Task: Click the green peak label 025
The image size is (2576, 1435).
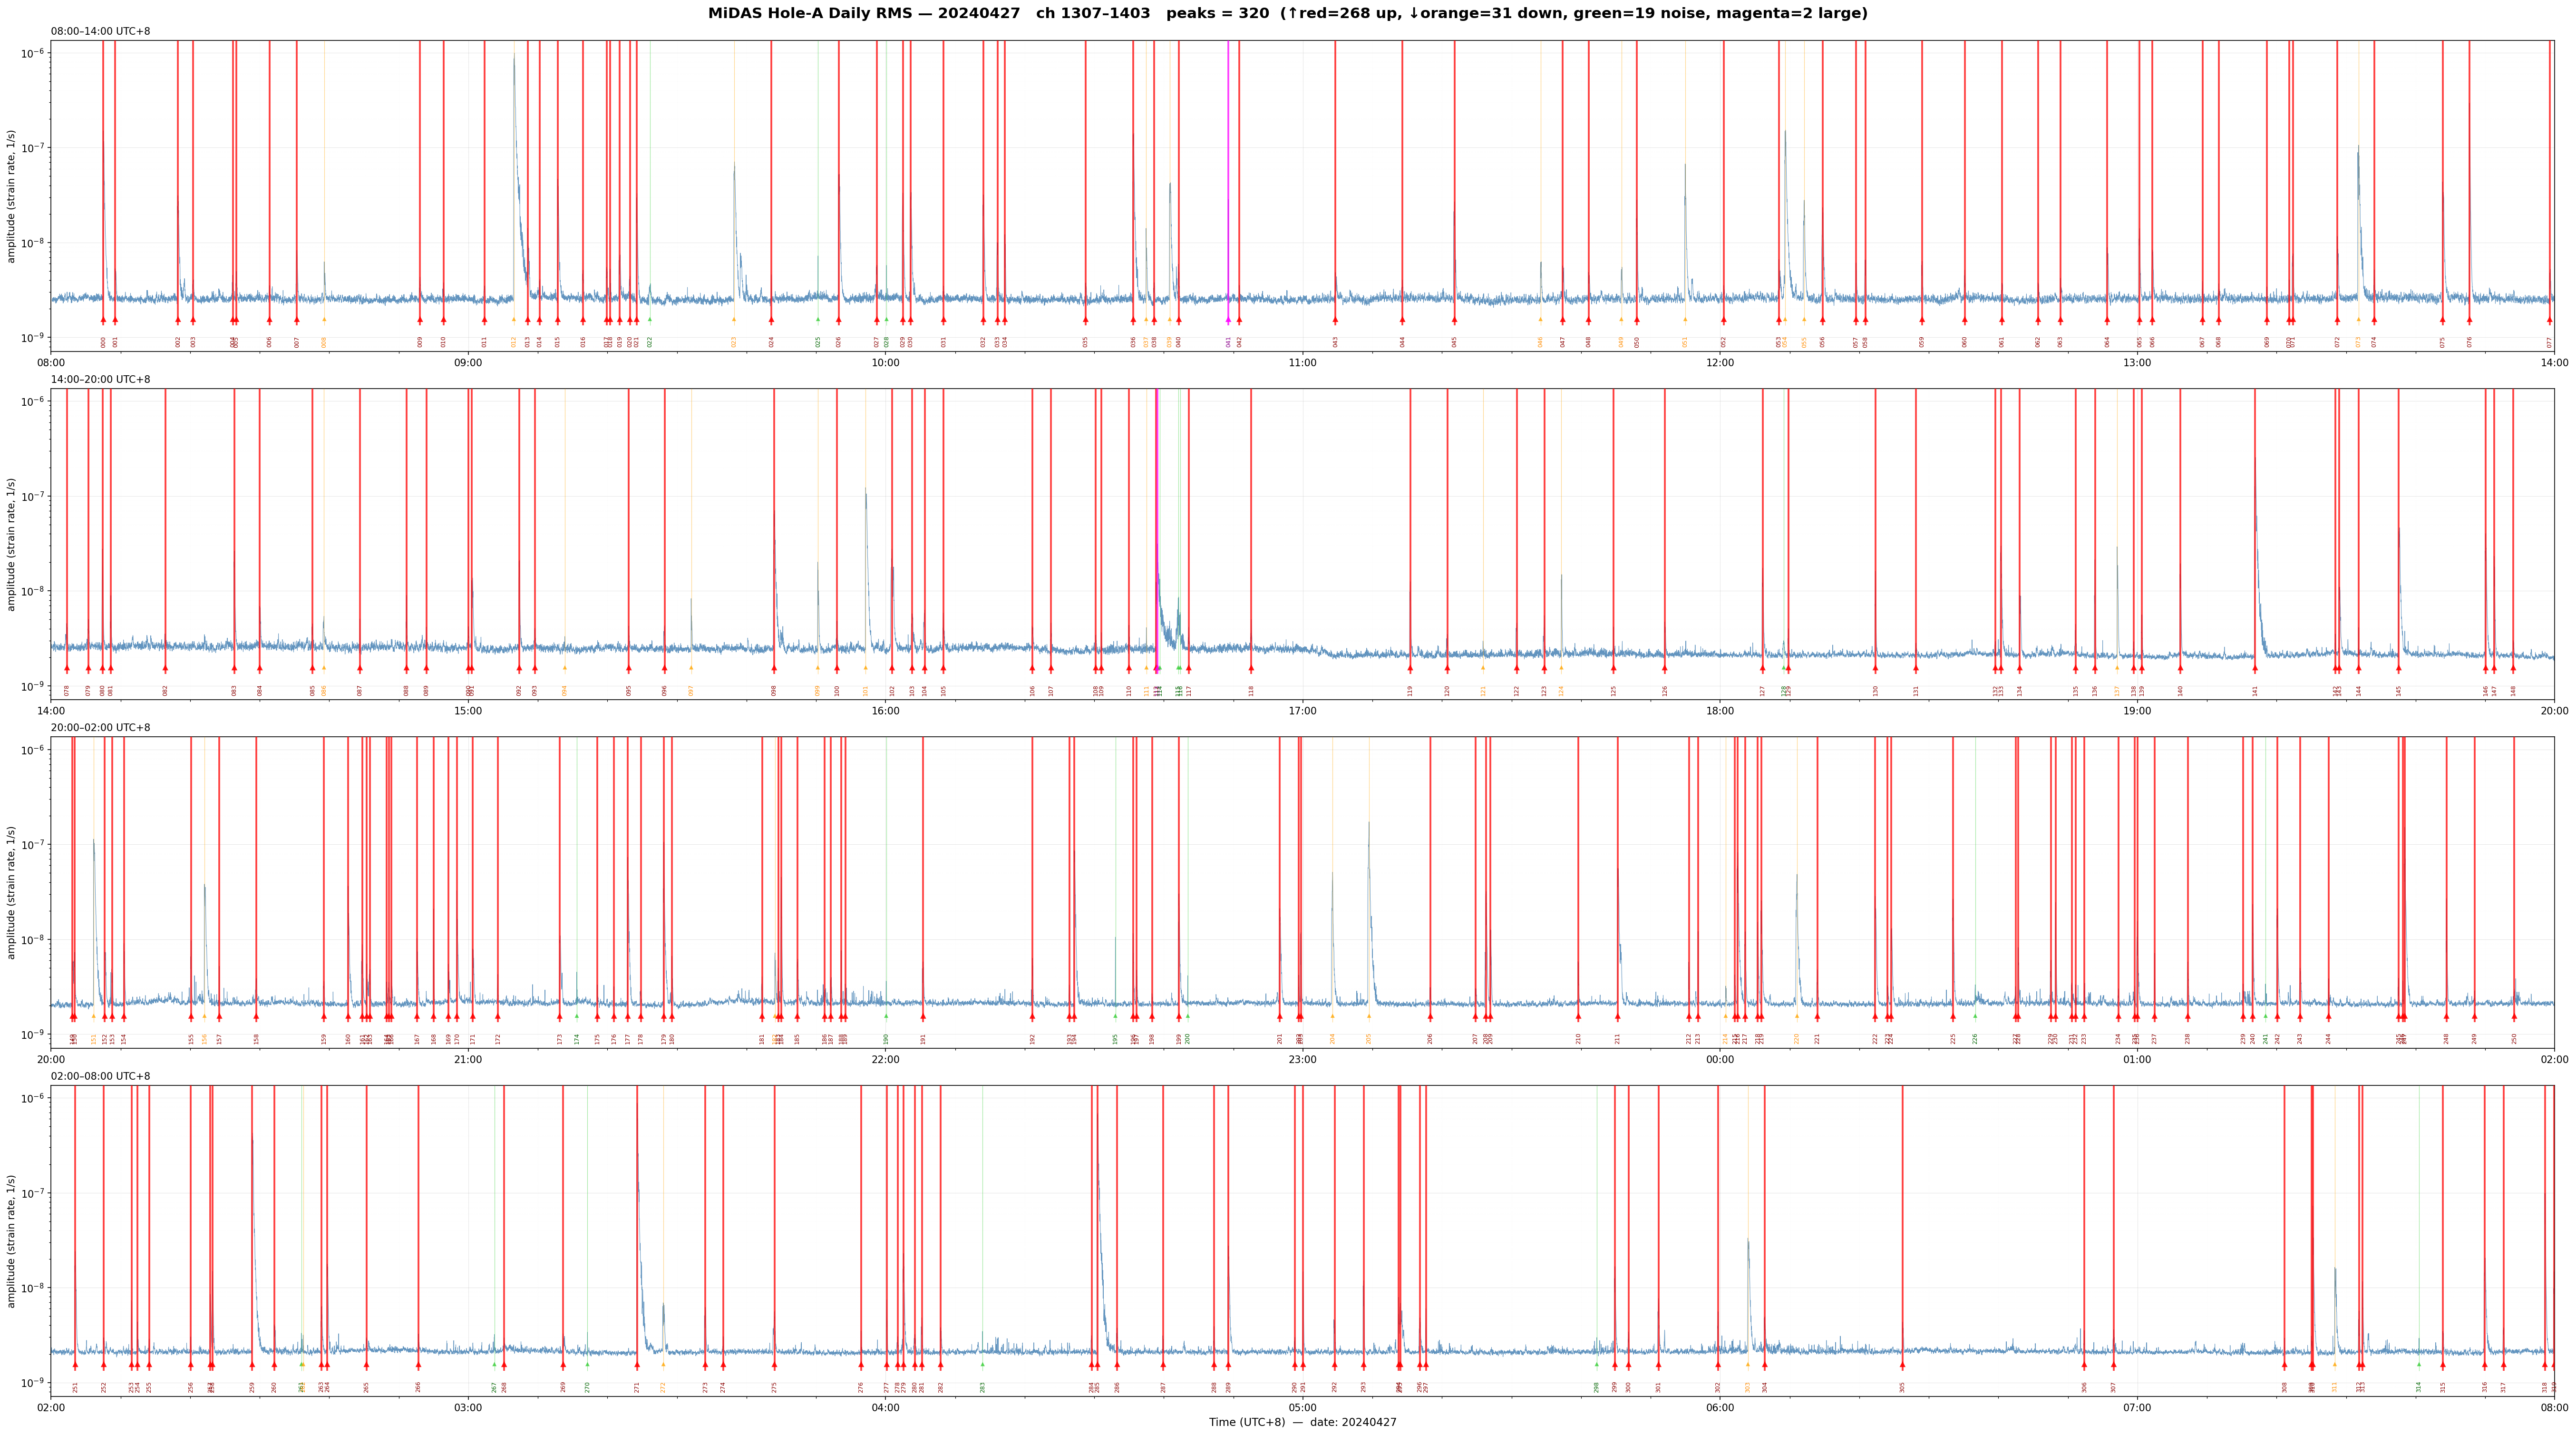Action: [x=818, y=342]
